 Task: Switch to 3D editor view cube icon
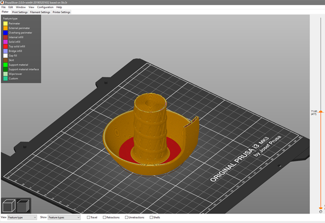pos(9,205)
